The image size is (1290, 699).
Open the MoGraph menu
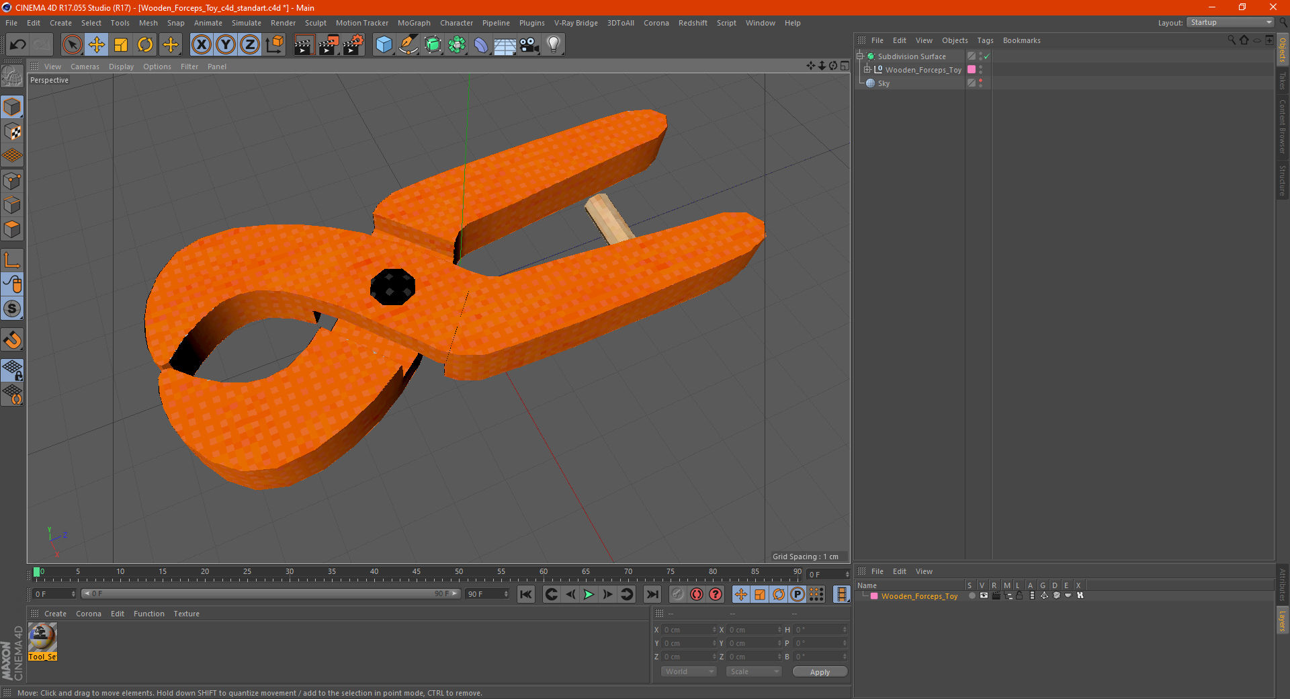(x=414, y=23)
